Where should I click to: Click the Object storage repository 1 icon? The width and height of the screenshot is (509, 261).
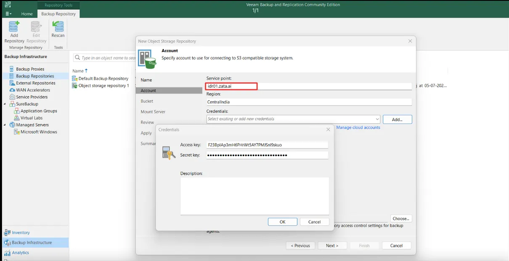(75, 85)
